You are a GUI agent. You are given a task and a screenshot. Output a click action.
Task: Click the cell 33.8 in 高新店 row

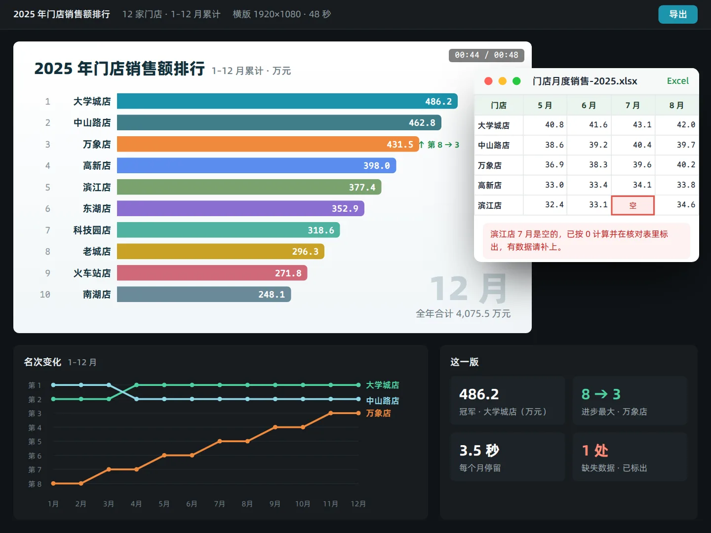pyautogui.click(x=677, y=185)
